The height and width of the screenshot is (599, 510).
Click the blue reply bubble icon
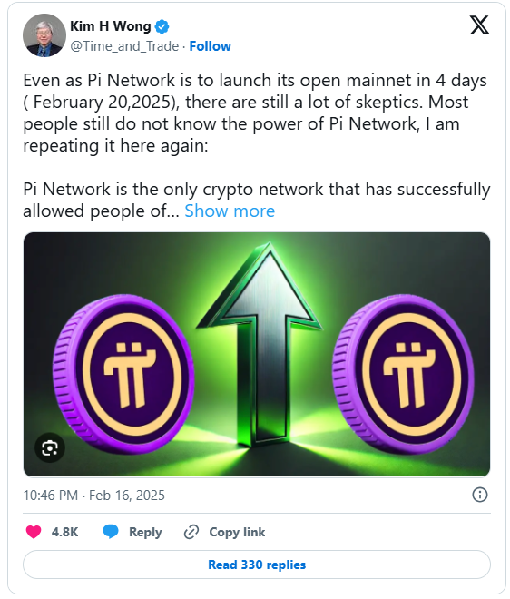click(x=111, y=532)
